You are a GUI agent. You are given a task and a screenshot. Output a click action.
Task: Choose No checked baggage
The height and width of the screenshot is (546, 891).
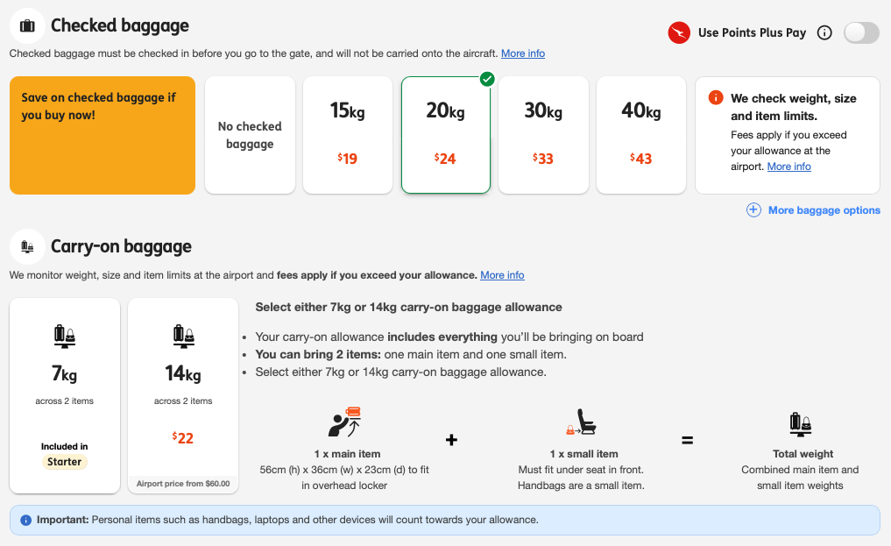[x=250, y=133]
